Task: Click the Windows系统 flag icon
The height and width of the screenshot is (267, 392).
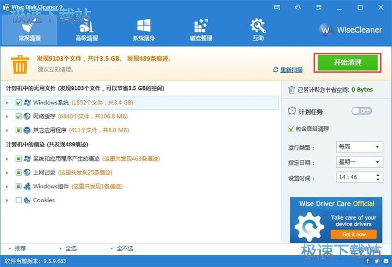Action: click(27, 102)
